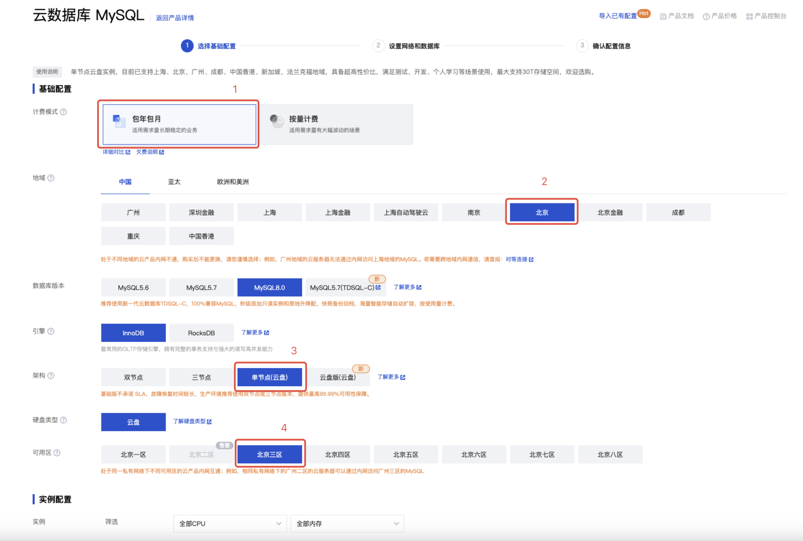Choose the RocksDB engine option
803x541 pixels.
(201, 333)
